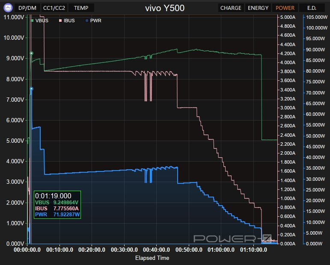The width and height of the screenshot is (330, 265).
Task: Click the 105.000W power axis label
Action: click(x=317, y=17)
